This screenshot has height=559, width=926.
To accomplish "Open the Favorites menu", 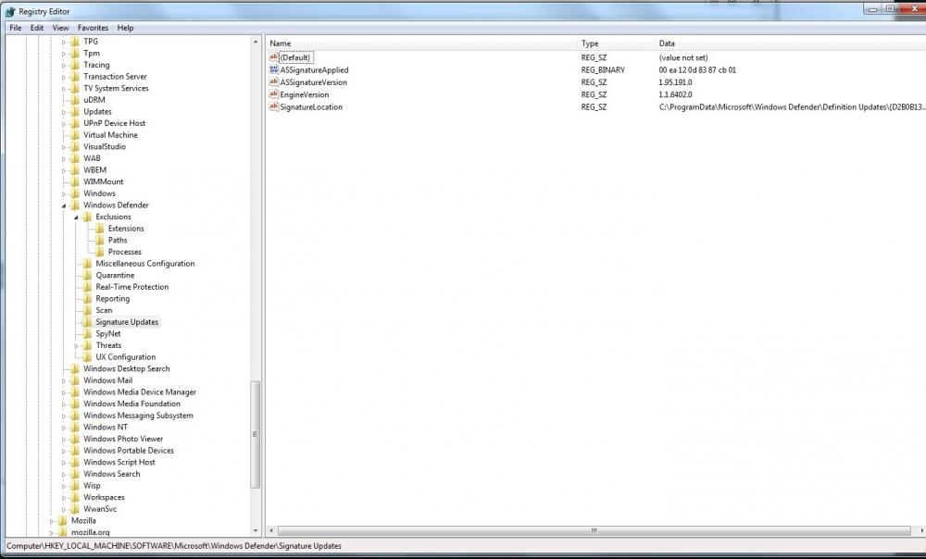I will pos(93,28).
